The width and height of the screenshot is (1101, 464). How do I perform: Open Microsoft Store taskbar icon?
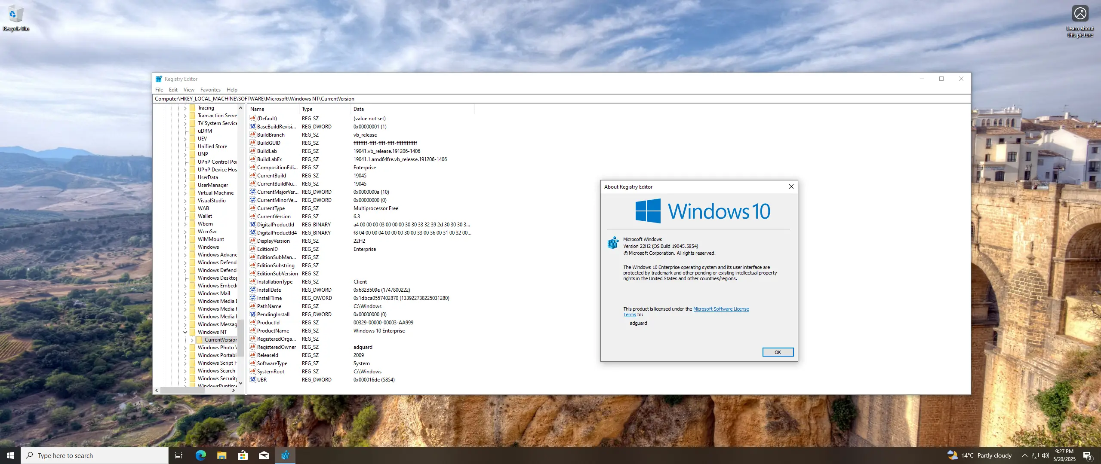click(x=243, y=455)
